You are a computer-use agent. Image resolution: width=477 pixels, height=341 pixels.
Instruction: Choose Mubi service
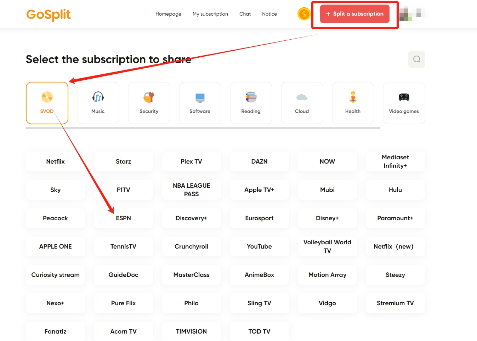(x=328, y=190)
